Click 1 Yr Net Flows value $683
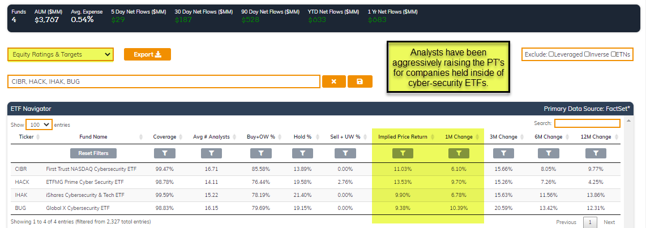 [376, 19]
